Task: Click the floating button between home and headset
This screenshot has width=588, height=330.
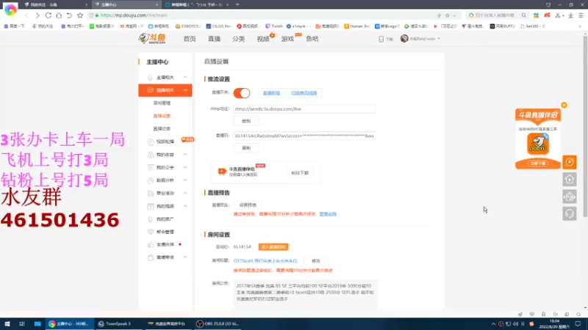Action: pos(569,197)
